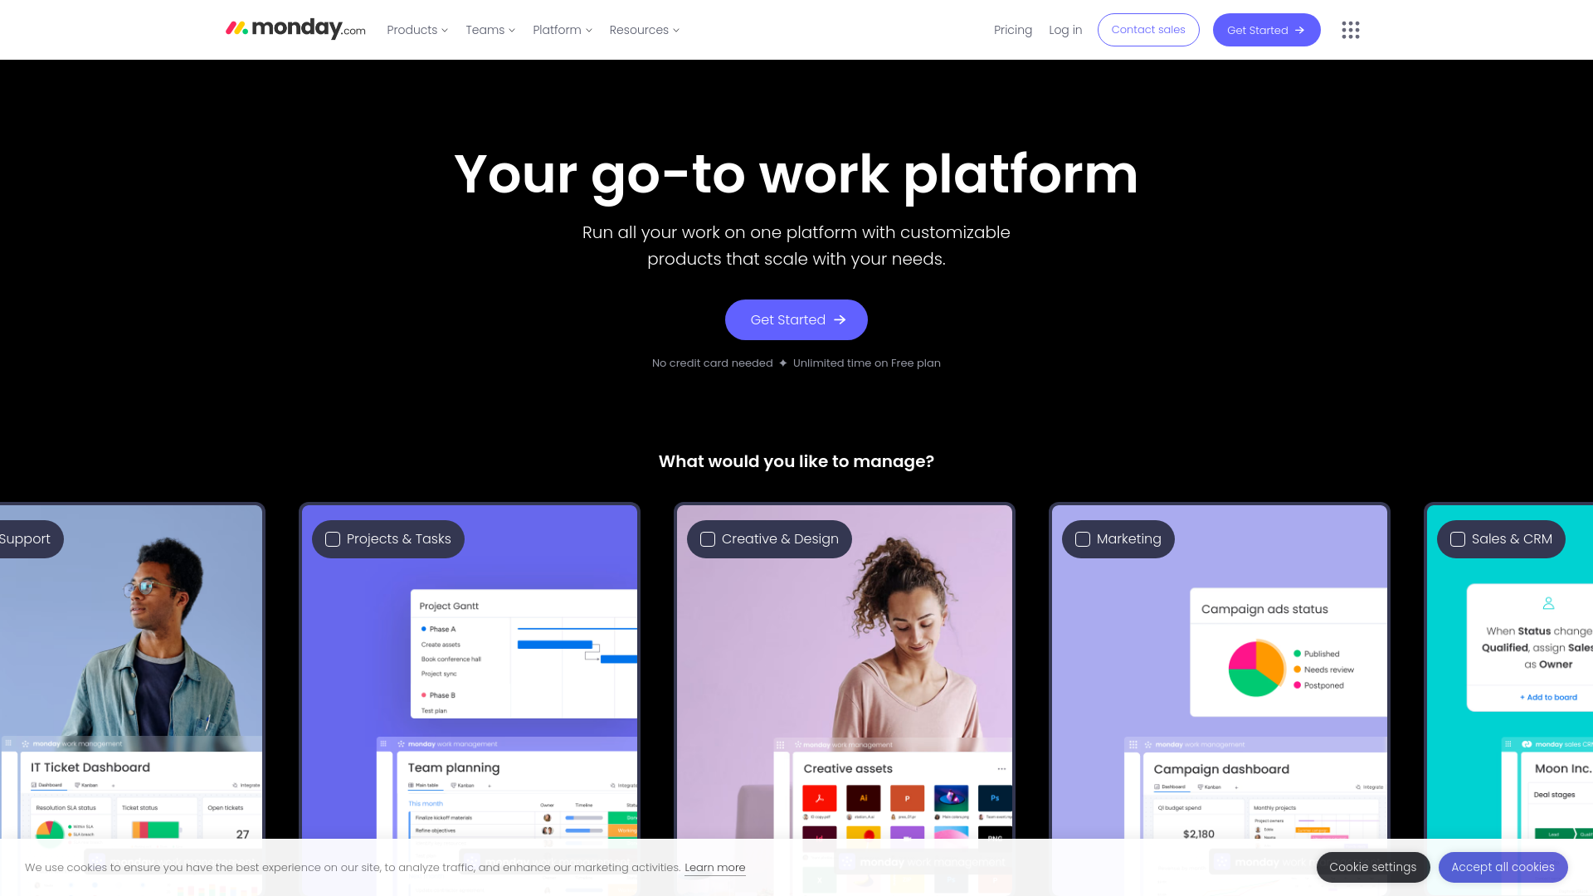Click the Marketing category icon
This screenshot has width=1593, height=896.
tap(1082, 538)
